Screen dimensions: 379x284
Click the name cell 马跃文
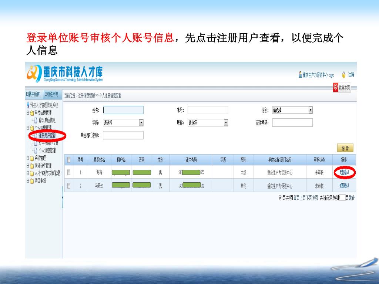(99, 186)
